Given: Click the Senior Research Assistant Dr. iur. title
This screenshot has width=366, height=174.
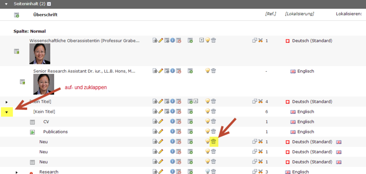Looking at the screenshot, I should click(x=85, y=71).
